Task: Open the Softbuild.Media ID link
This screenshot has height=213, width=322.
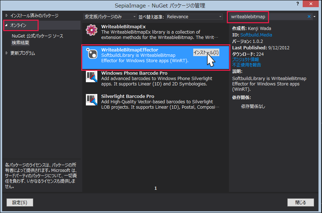Action: (256, 35)
